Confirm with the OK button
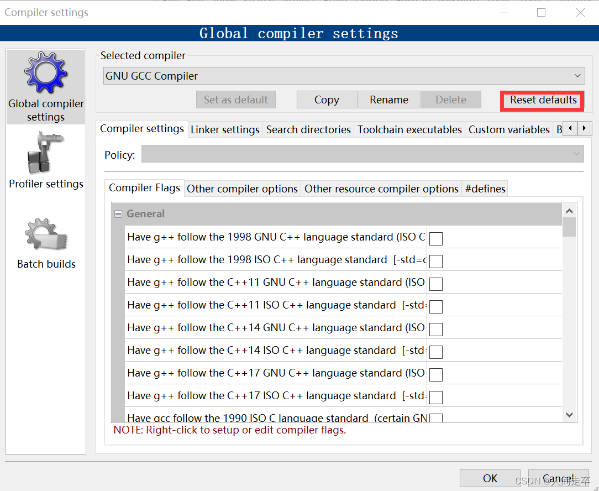This screenshot has width=599, height=491. (x=490, y=478)
